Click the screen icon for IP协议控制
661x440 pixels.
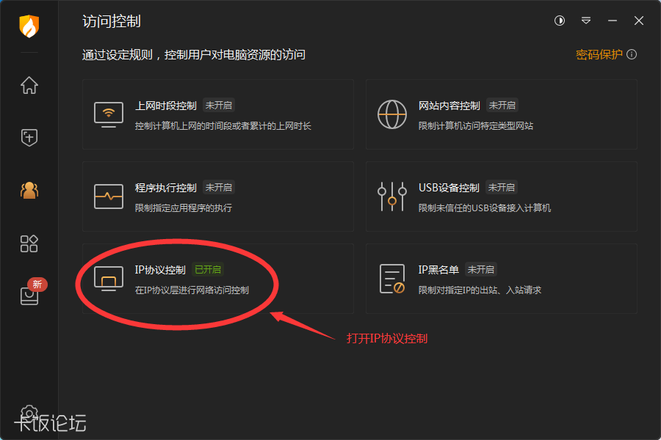108,279
